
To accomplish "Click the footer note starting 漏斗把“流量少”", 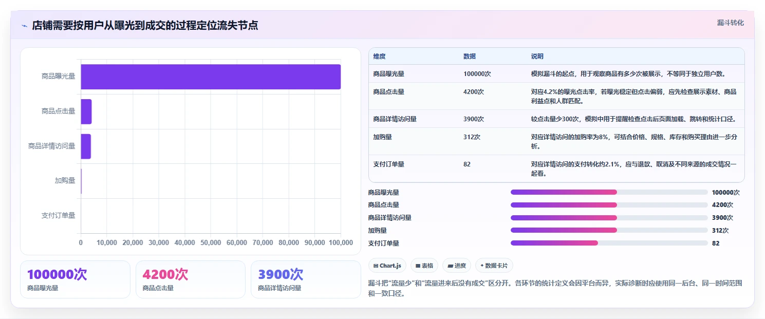I will 555,289.
